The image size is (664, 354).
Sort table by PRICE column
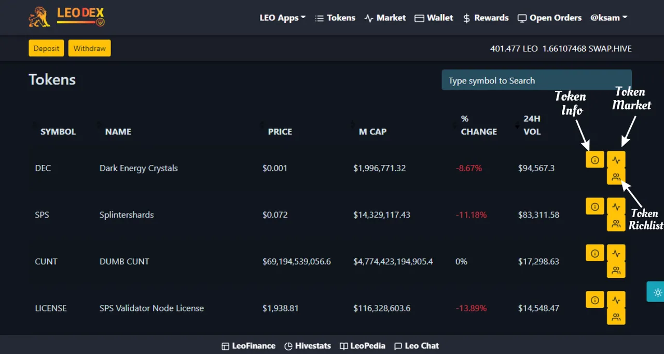coord(280,132)
